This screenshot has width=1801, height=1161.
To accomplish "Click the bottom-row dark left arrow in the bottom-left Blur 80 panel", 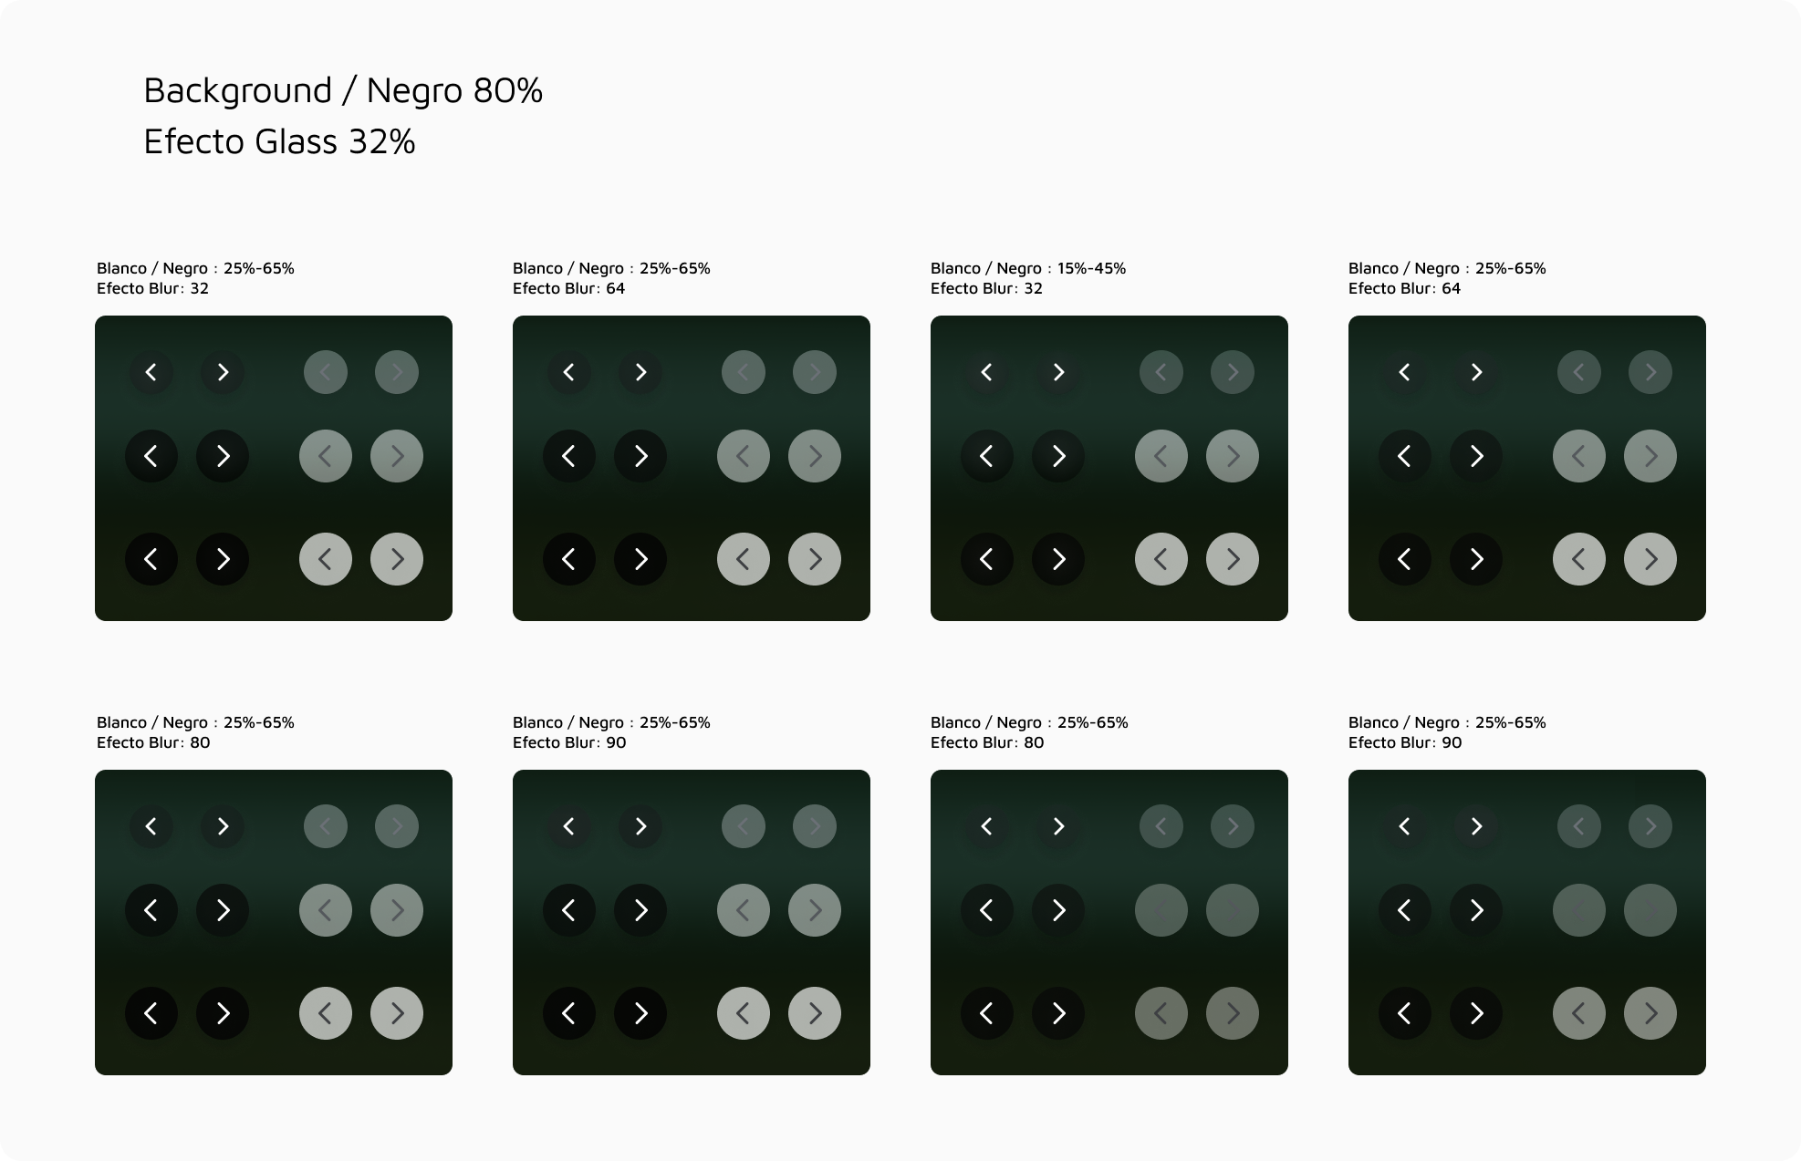I will [x=151, y=1013].
